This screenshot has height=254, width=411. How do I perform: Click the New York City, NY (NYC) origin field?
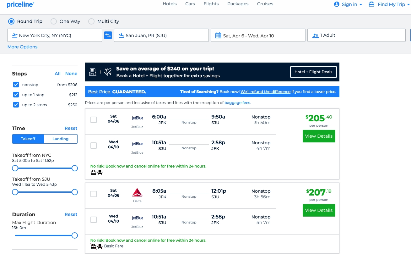(x=55, y=35)
